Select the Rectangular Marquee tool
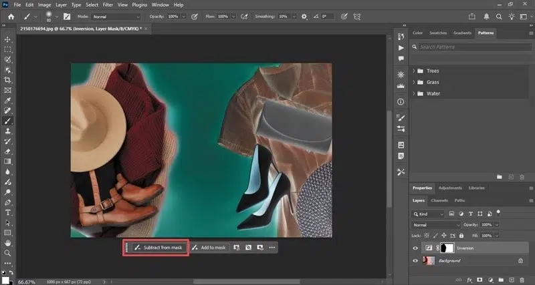 [7, 49]
